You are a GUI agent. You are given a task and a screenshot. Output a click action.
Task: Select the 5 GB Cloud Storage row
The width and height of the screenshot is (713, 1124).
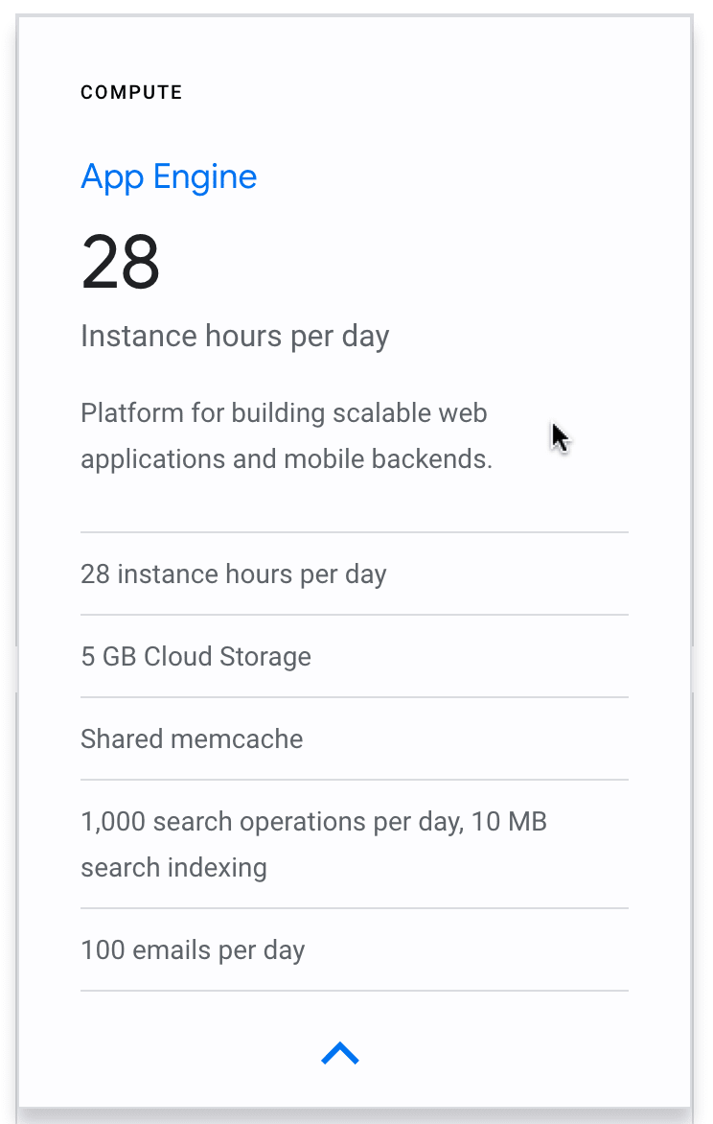(x=354, y=656)
